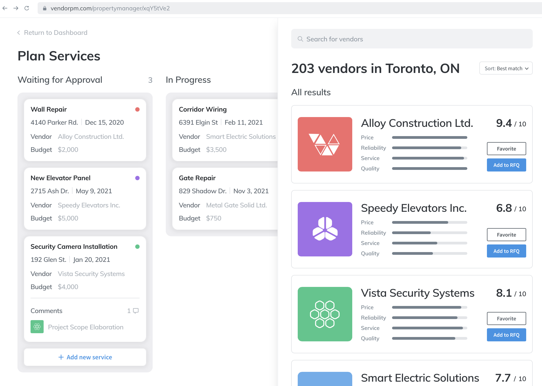Click Speedy Elevators Price rating bar
The height and width of the screenshot is (386, 542).
(x=430, y=222)
